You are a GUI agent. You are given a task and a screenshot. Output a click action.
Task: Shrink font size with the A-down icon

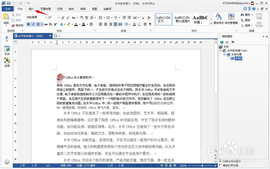click(x=68, y=17)
